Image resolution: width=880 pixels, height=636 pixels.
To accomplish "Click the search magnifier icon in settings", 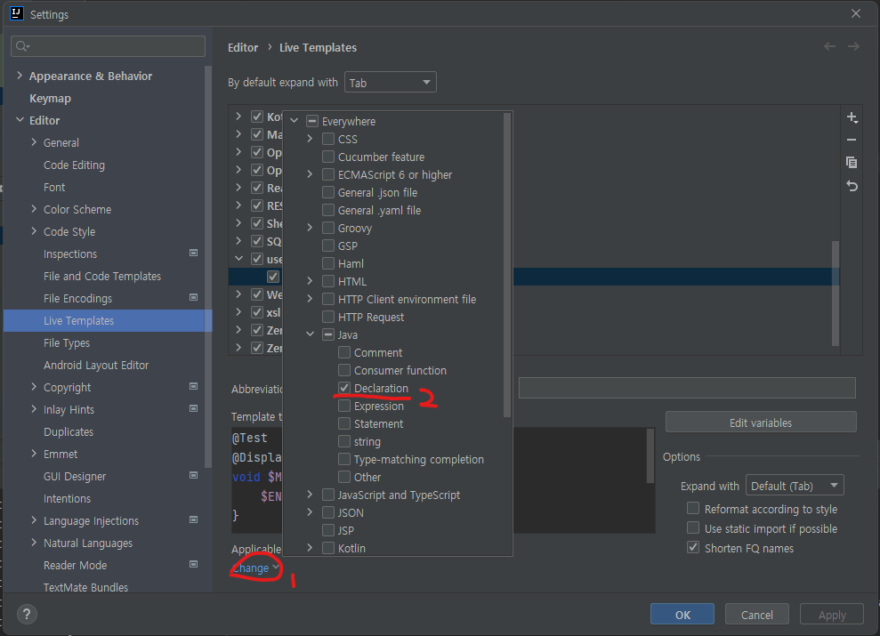I will click(x=22, y=46).
